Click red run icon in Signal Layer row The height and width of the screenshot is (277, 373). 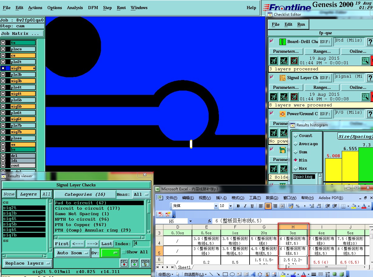[x=294, y=97]
